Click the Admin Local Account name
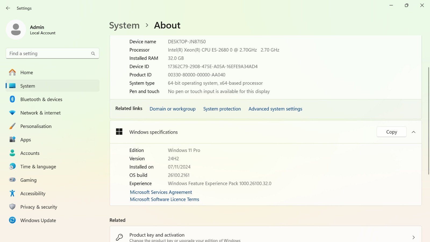Image resolution: width=430 pixels, height=242 pixels. coord(43,30)
